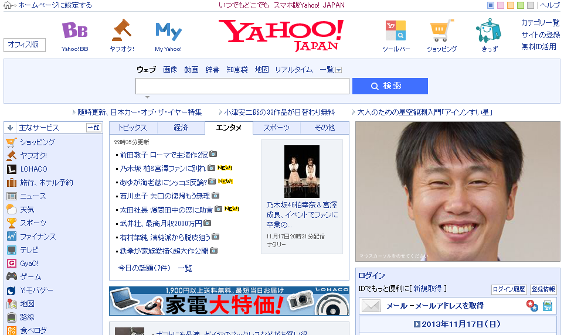Select the orange theme color swatch
Viewport: 564px width, 335px height.
pos(511,5)
